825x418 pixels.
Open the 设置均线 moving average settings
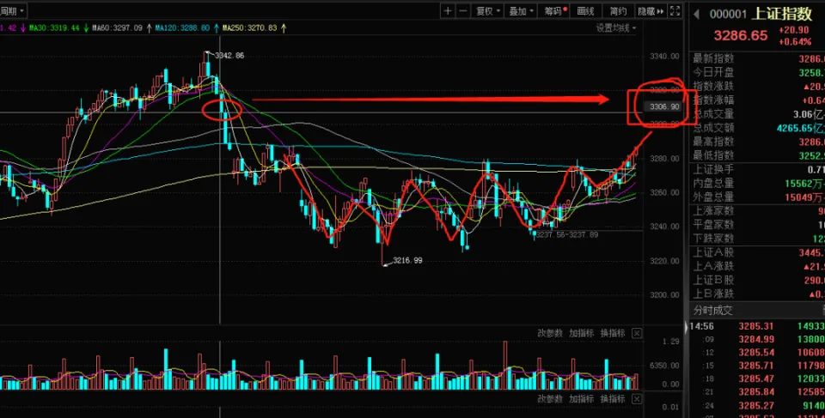(x=617, y=28)
